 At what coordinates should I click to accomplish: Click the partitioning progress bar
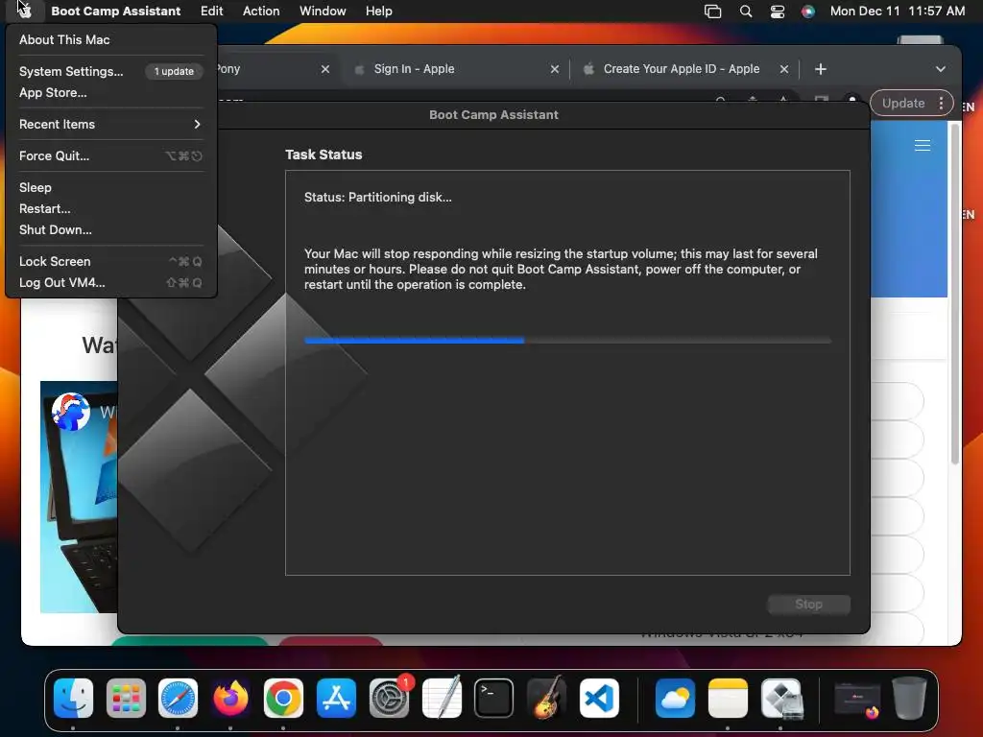(567, 341)
